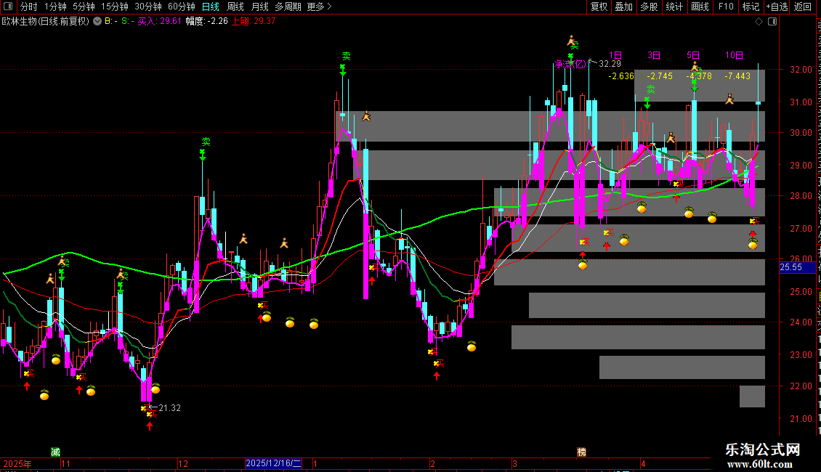Click the 2025年 label on time axis
The height and width of the screenshot is (472, 821).
(17, 463)
